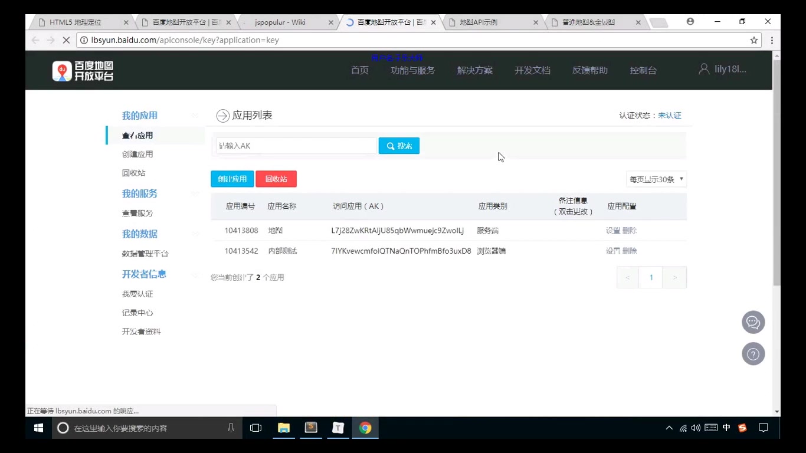Click the Baidu Maps open platform logo

[83, 71]
